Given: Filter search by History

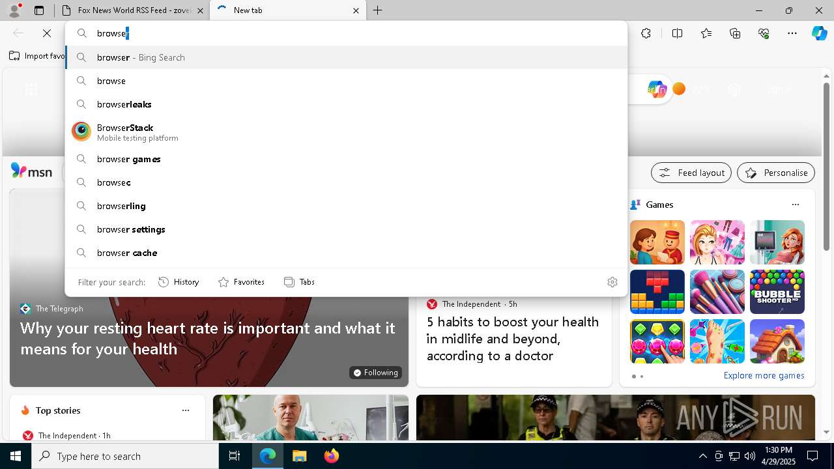Looking at the screenshot, I should tap(179, 282).
